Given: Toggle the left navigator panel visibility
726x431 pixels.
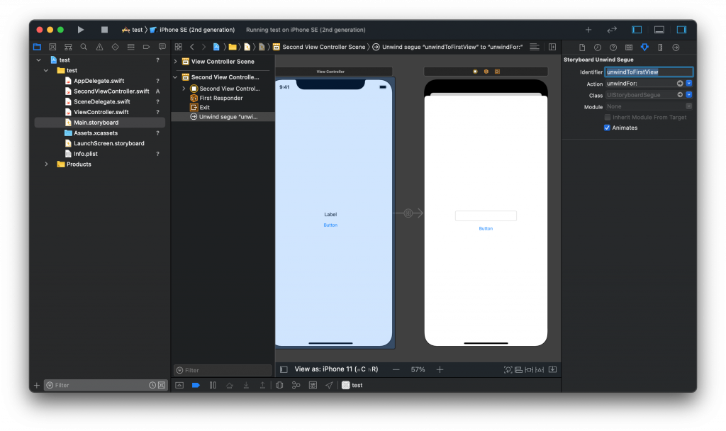Looking at the screenshot, I should click(637, 30).
